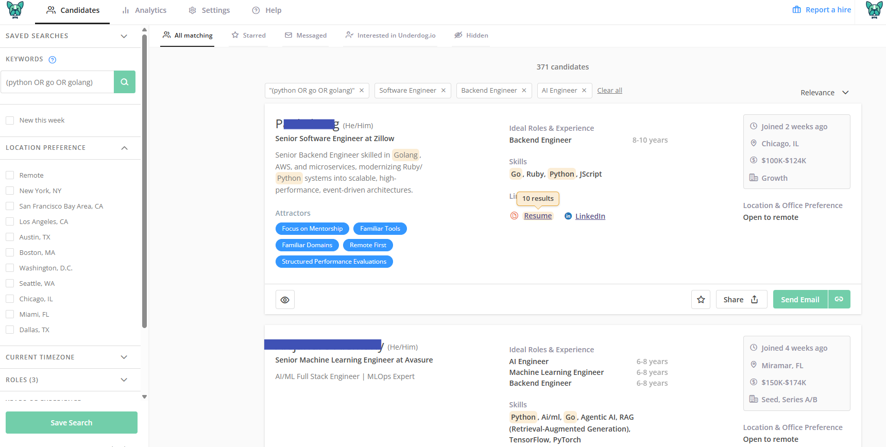Open the Keywords help question icon

(52, 60)
